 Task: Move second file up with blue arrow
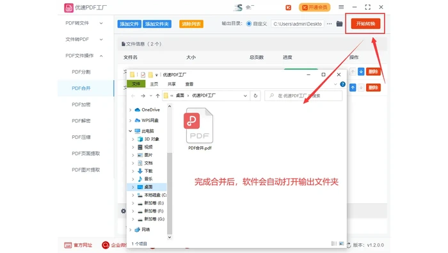click(353, 88)
